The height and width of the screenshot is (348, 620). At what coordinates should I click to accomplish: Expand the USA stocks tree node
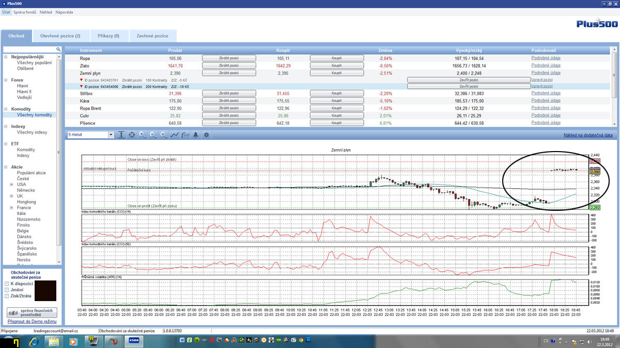pyautogui.click(x=11, y=184)
